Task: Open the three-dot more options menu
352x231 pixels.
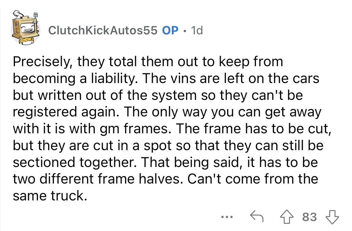Action: click(227, 217)
